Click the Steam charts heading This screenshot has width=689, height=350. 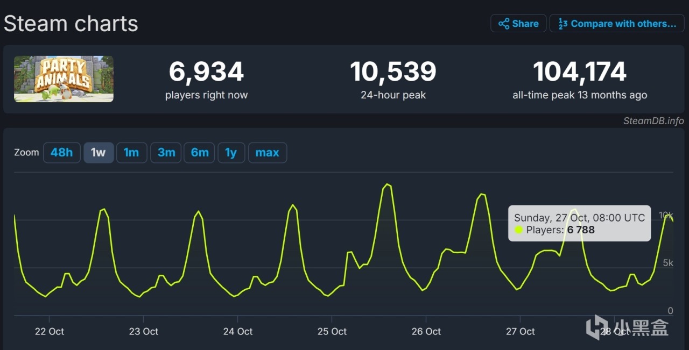point(71,24)
